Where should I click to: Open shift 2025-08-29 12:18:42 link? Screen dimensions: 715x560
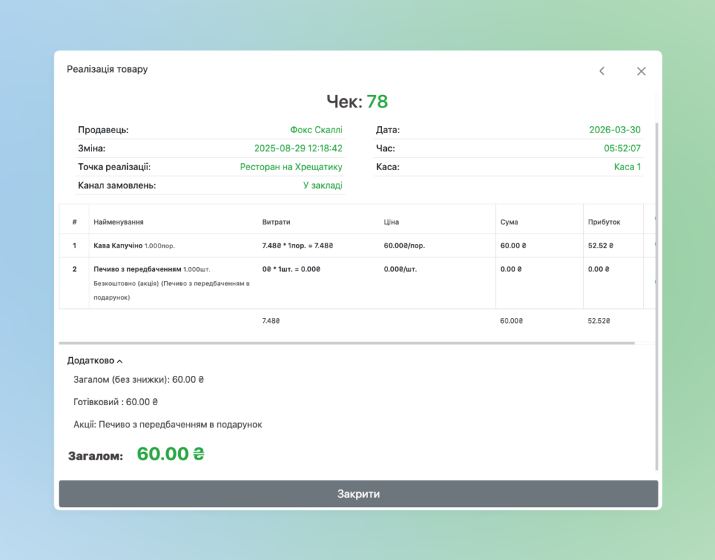pos(298,149)
